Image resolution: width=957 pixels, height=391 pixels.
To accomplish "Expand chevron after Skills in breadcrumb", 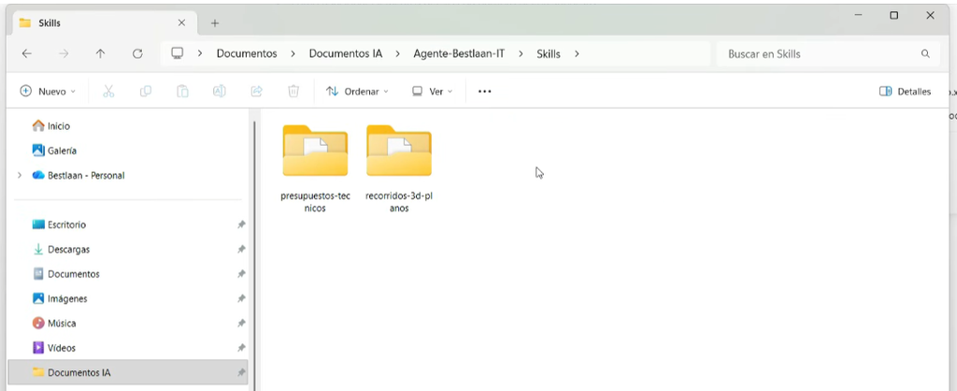I will pyautogui.click(x=576, y=53).
